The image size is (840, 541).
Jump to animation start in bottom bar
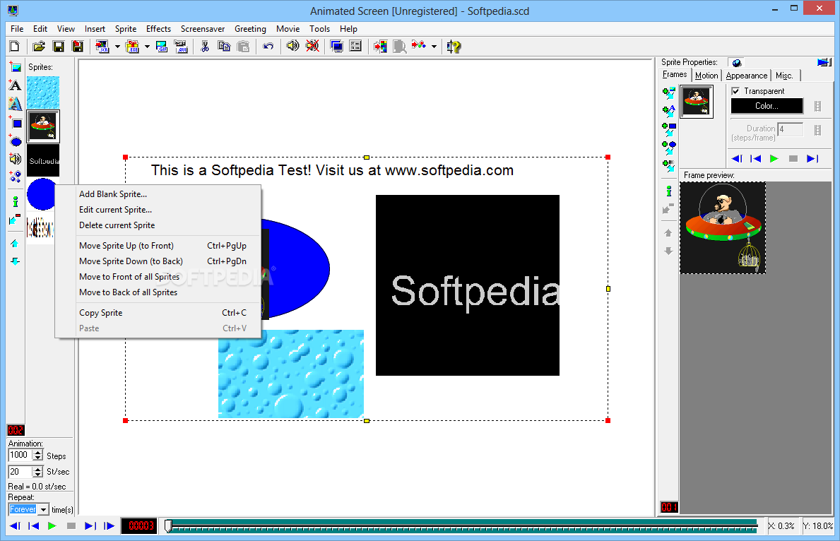pos(33,526)
